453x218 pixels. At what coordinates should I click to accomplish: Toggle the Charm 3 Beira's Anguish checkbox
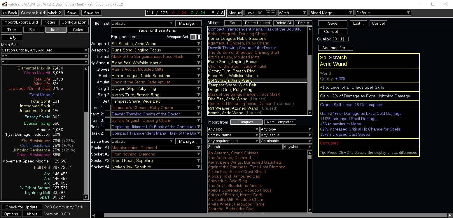pos(108,120)
